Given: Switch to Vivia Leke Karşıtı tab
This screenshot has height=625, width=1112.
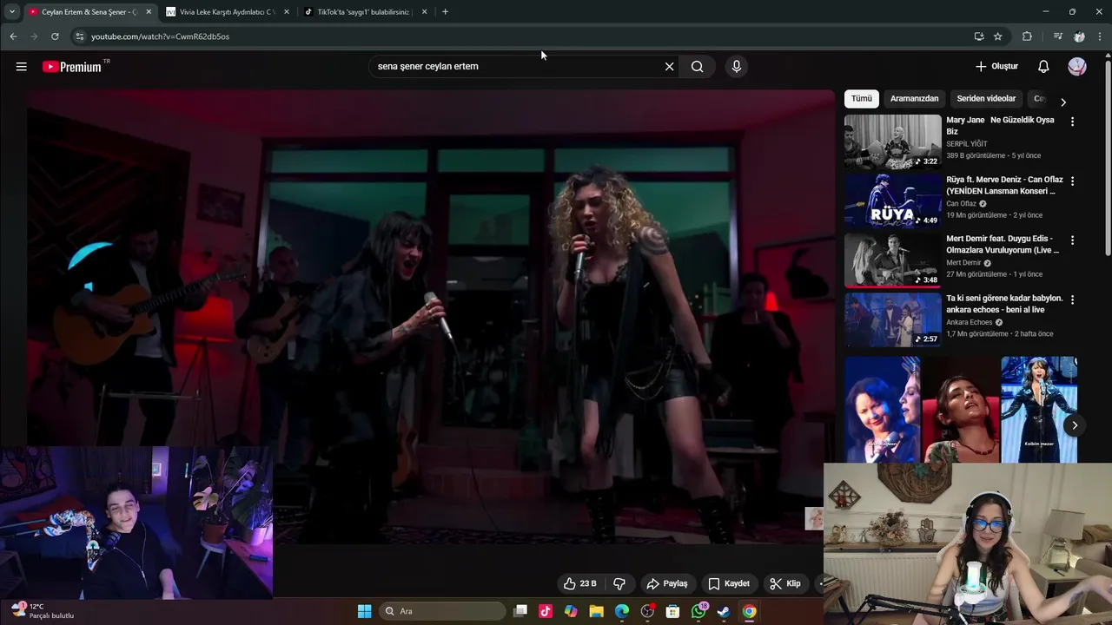Looking at the screenshot, I should click(226, 12).
